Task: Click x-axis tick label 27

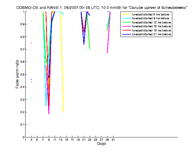Action: (101, 140)
